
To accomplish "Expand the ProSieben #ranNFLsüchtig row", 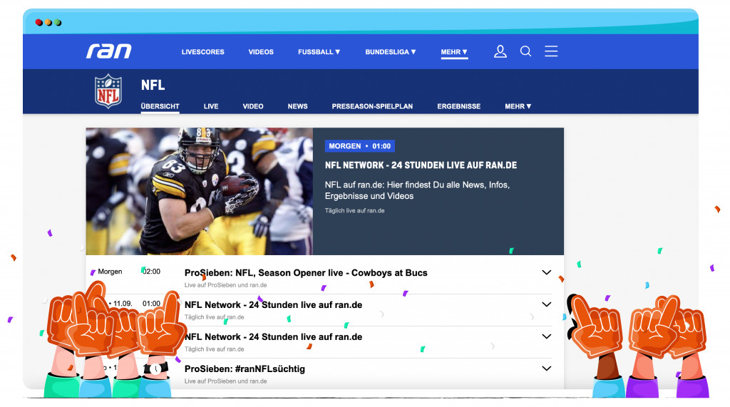I will click(547, 369).
